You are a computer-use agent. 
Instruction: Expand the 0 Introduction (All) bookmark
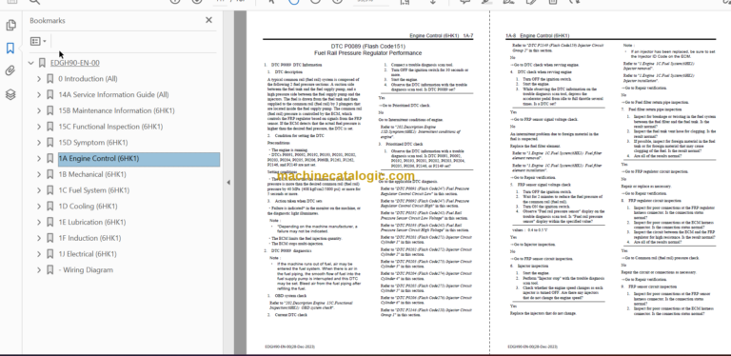click(39, 79)
